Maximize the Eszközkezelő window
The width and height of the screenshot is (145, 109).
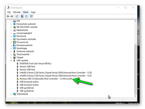(126, 8)
